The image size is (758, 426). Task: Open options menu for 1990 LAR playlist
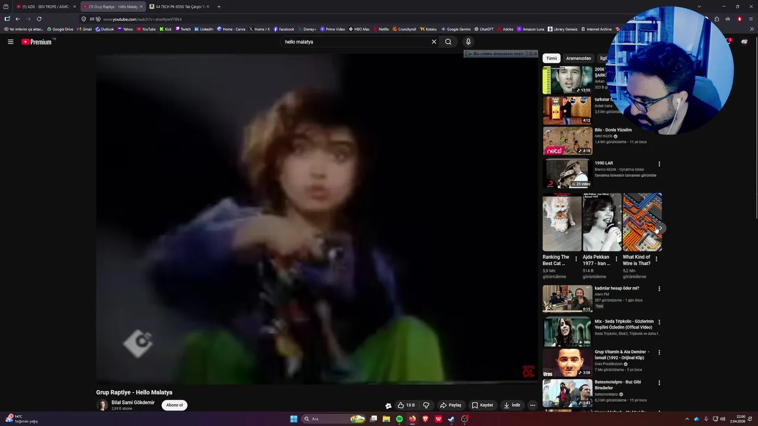point(659,164)
